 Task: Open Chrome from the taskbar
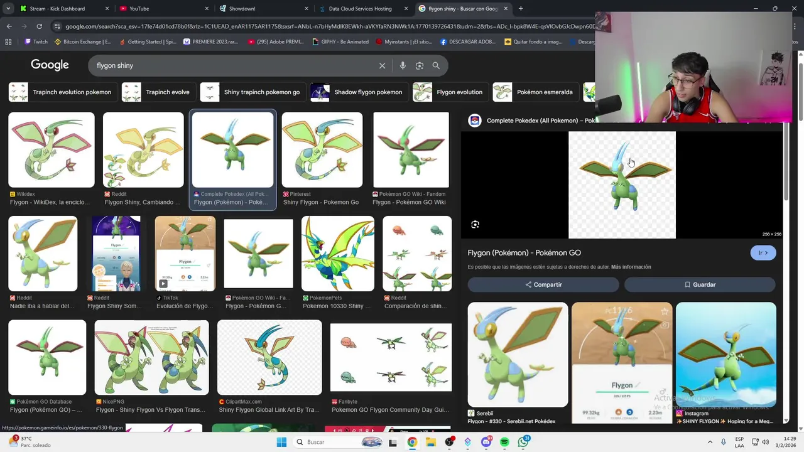[412, 442]
